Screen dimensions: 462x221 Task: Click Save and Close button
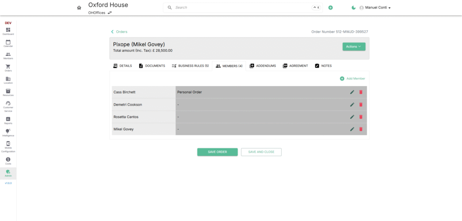coord(261,152)
